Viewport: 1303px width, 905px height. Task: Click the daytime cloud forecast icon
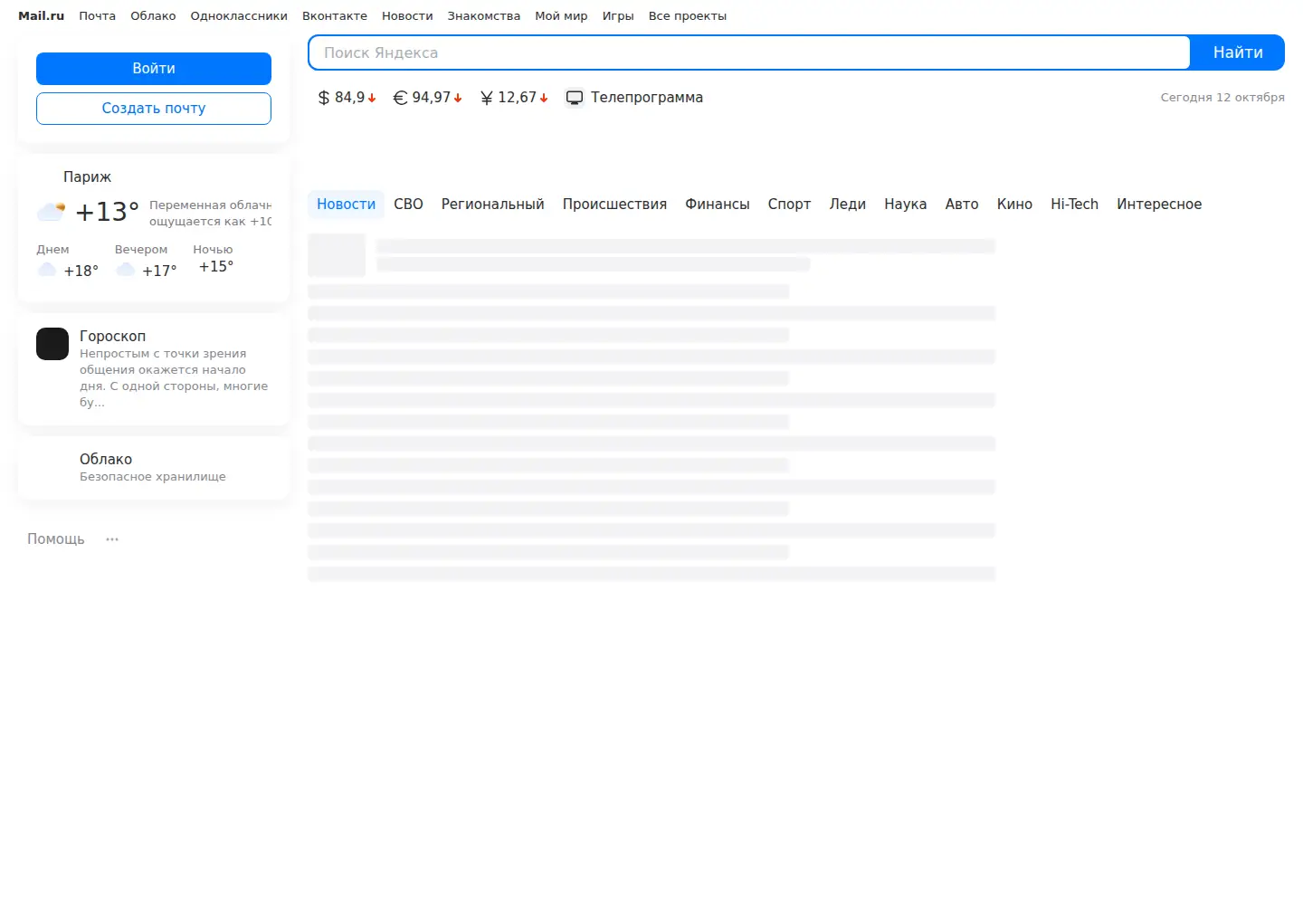click(47, 270)
